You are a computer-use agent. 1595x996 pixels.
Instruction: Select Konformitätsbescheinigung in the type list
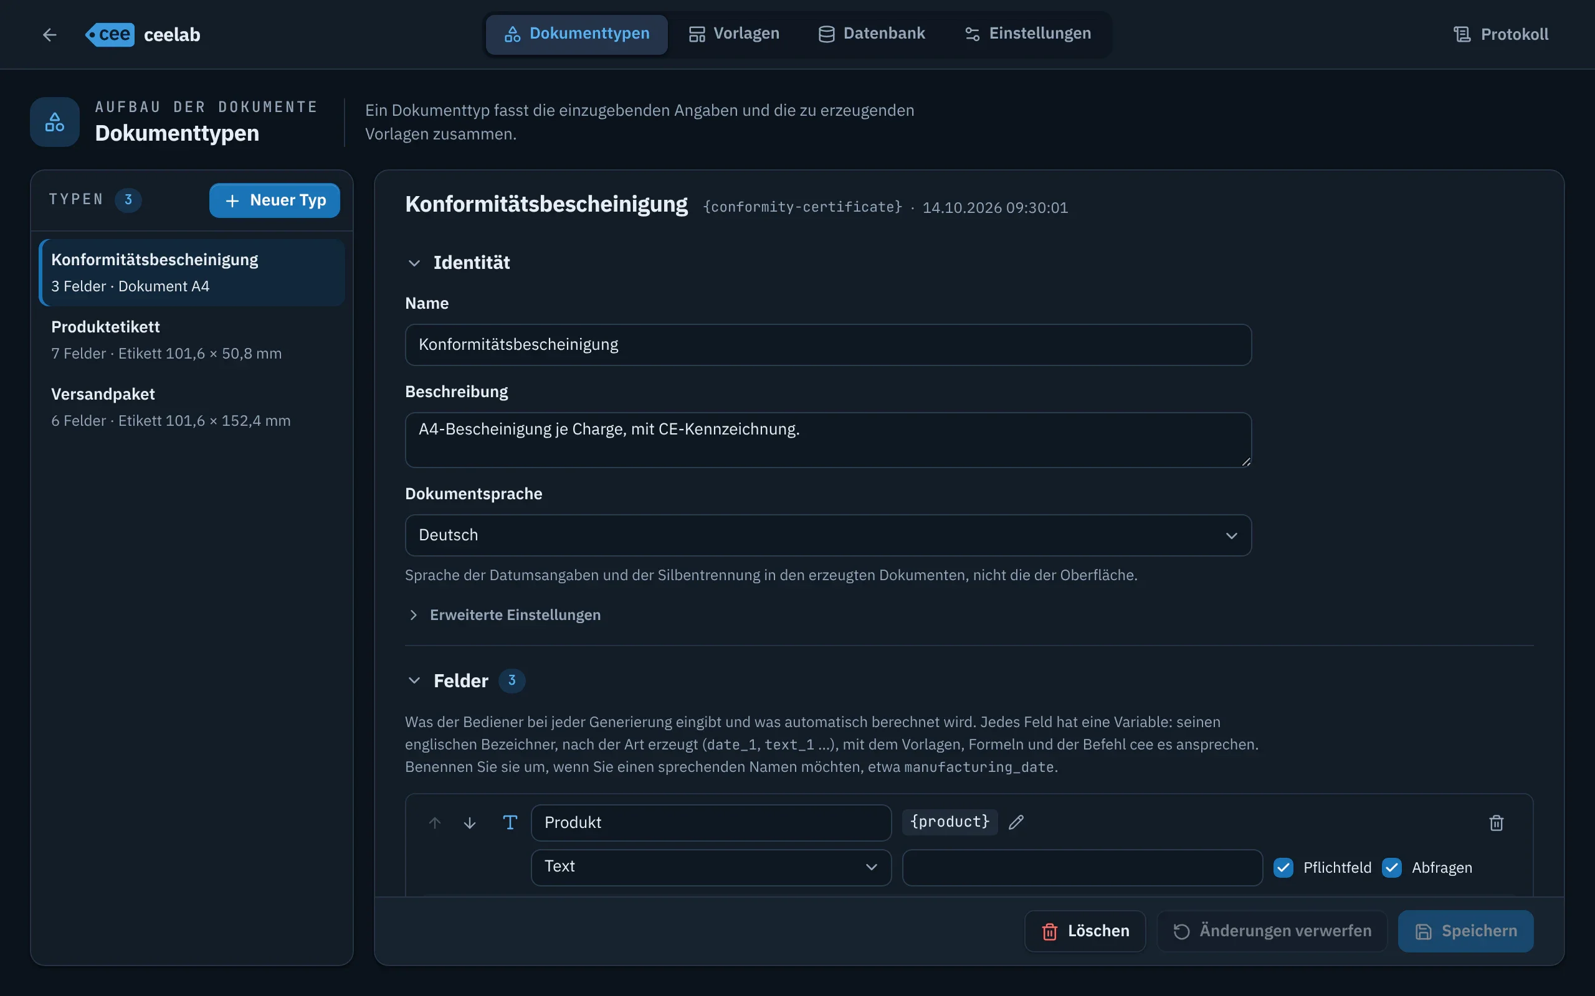192,273
